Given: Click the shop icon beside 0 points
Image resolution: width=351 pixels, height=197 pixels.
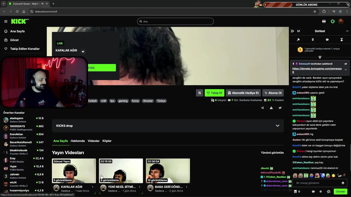Looking at the screenshot, I should pos(295,192).
